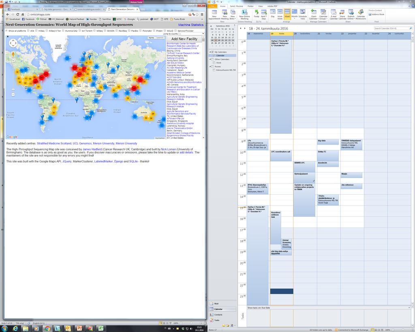Screen dimensions: 415x332
Task: Show Next 7 Days in calendar
Action: pos(264,15)
